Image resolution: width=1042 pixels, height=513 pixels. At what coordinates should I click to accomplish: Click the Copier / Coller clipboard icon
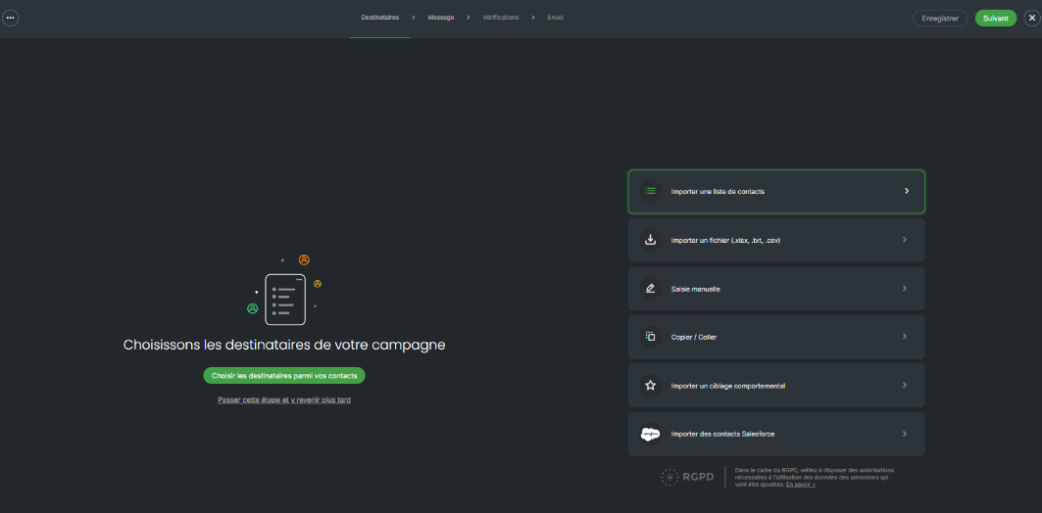[651, 337]
